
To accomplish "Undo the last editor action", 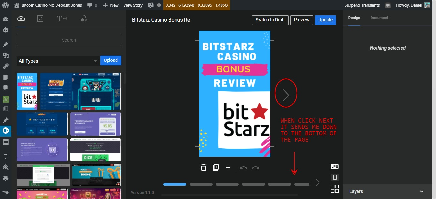I will point(244,167).
